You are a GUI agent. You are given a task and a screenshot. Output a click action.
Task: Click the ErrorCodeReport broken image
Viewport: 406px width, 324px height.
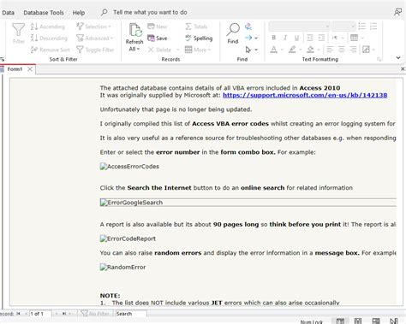point(128,239)
